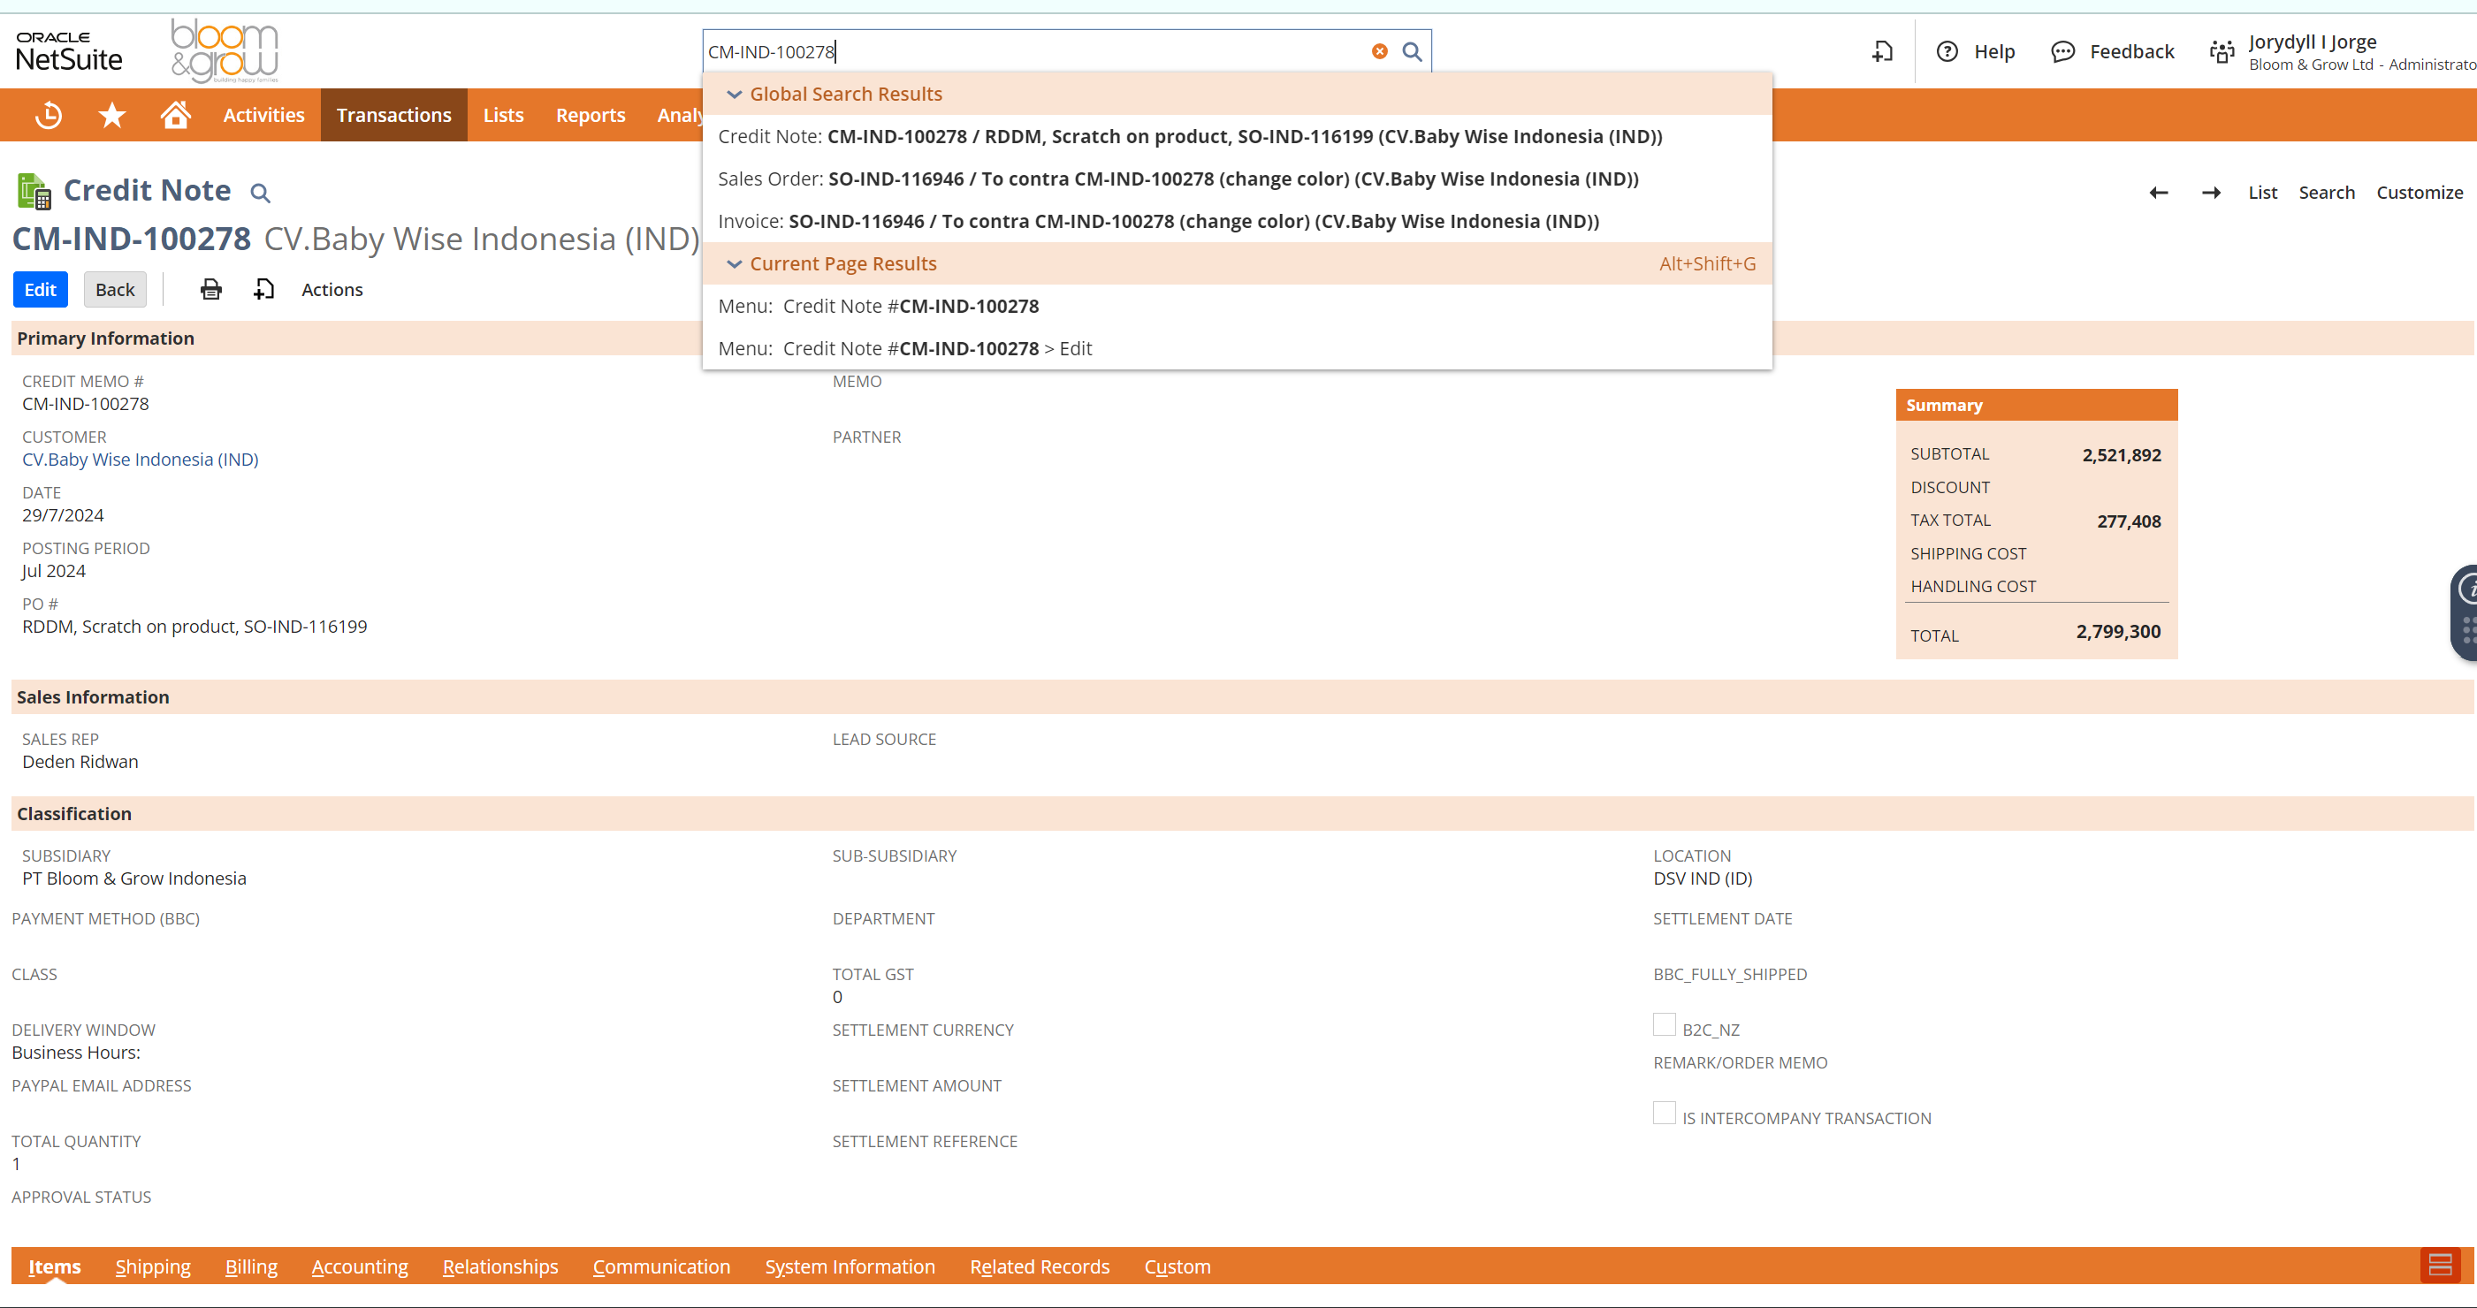Viewport: 2477px width, 1308px height.
Task: Open customer CV.Baby Wise Indonesia link
Action: [x=141, y=460]
